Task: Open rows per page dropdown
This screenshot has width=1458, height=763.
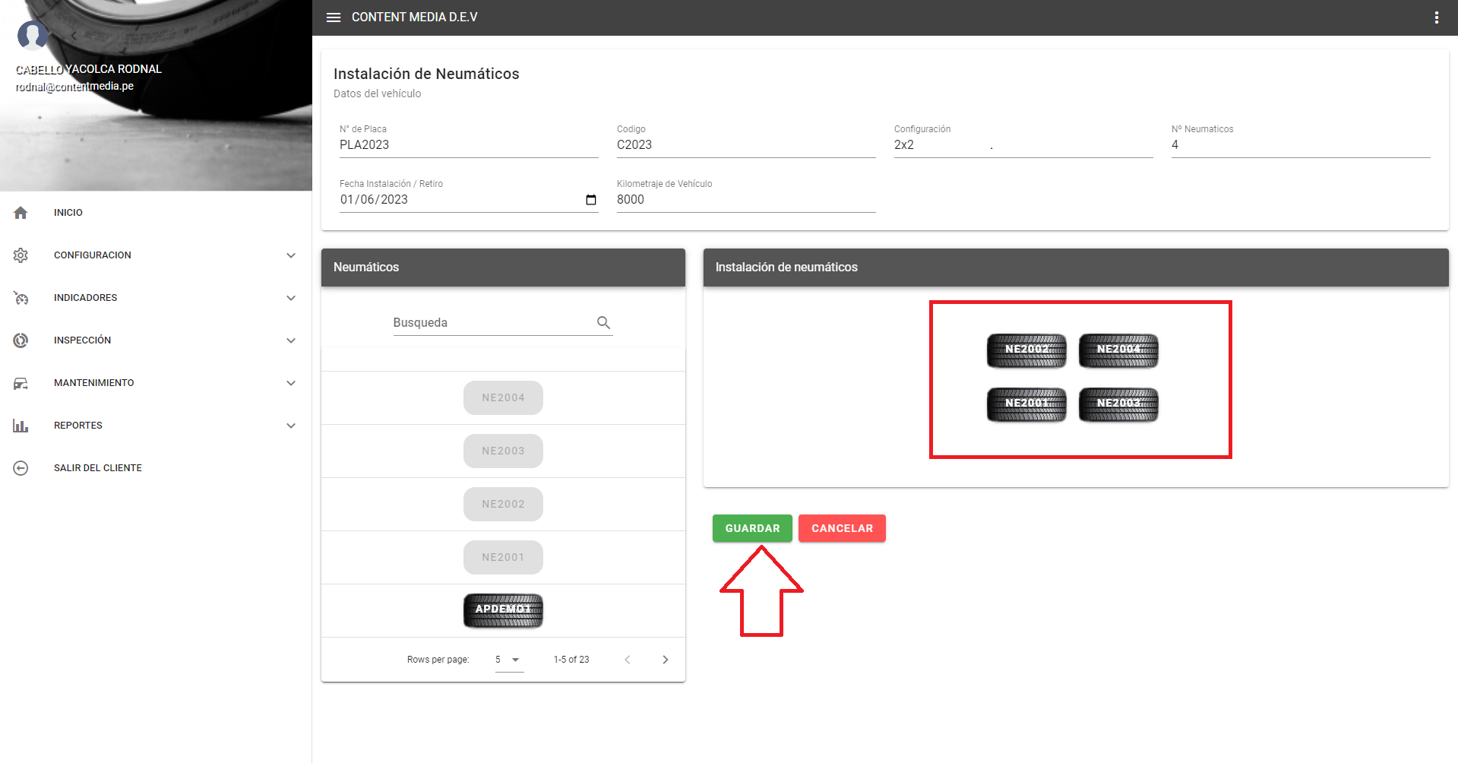Action: (x=509, y=660)
